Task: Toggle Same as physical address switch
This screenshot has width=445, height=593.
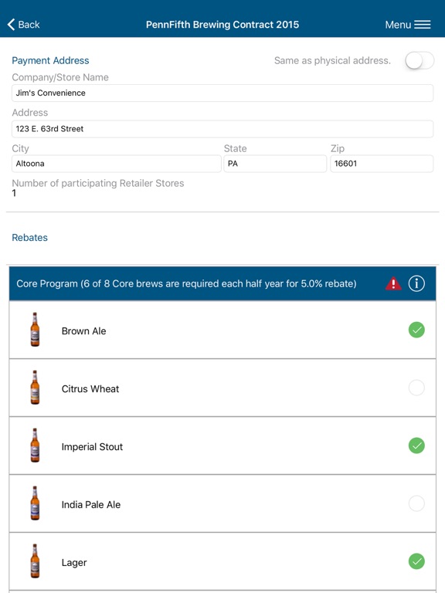Action: [x=420, y=60]
